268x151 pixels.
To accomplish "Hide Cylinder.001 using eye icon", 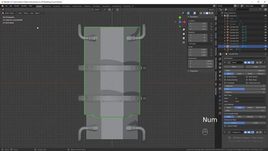I will pos(265,27).
